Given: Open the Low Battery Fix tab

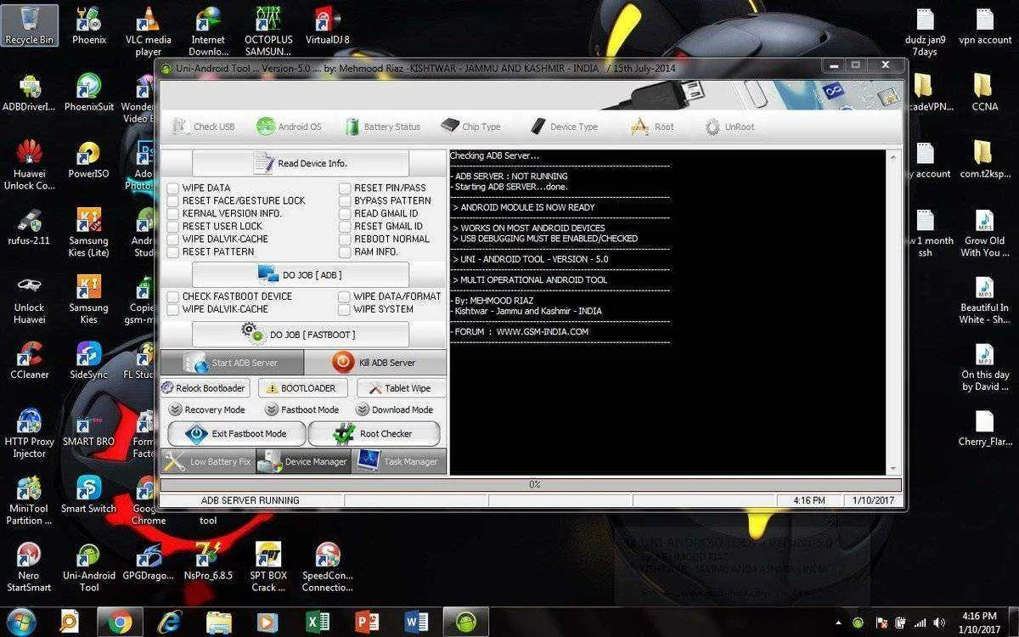Looking at the screenshot, I should pos(208,461).
